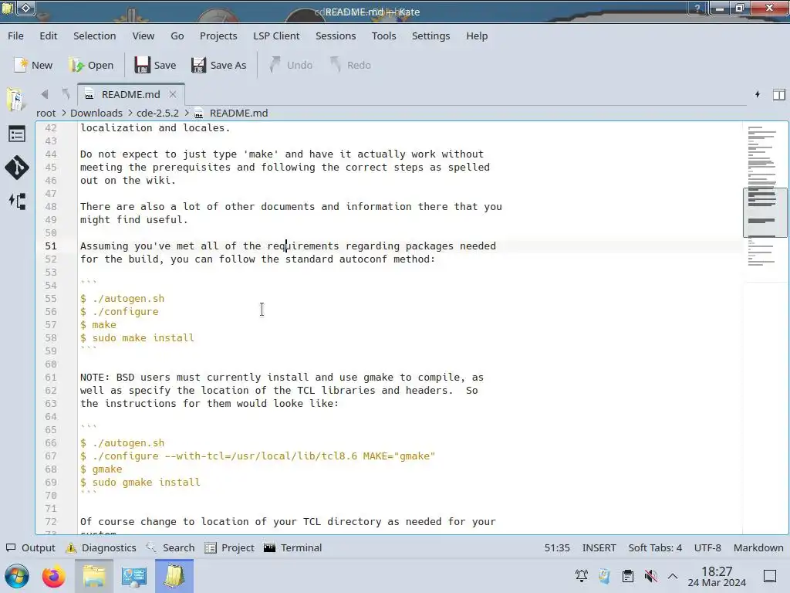Screen dimensions: 790x593
Task: Click line number 55 in the gutter
Action: (x=51, y=299)
